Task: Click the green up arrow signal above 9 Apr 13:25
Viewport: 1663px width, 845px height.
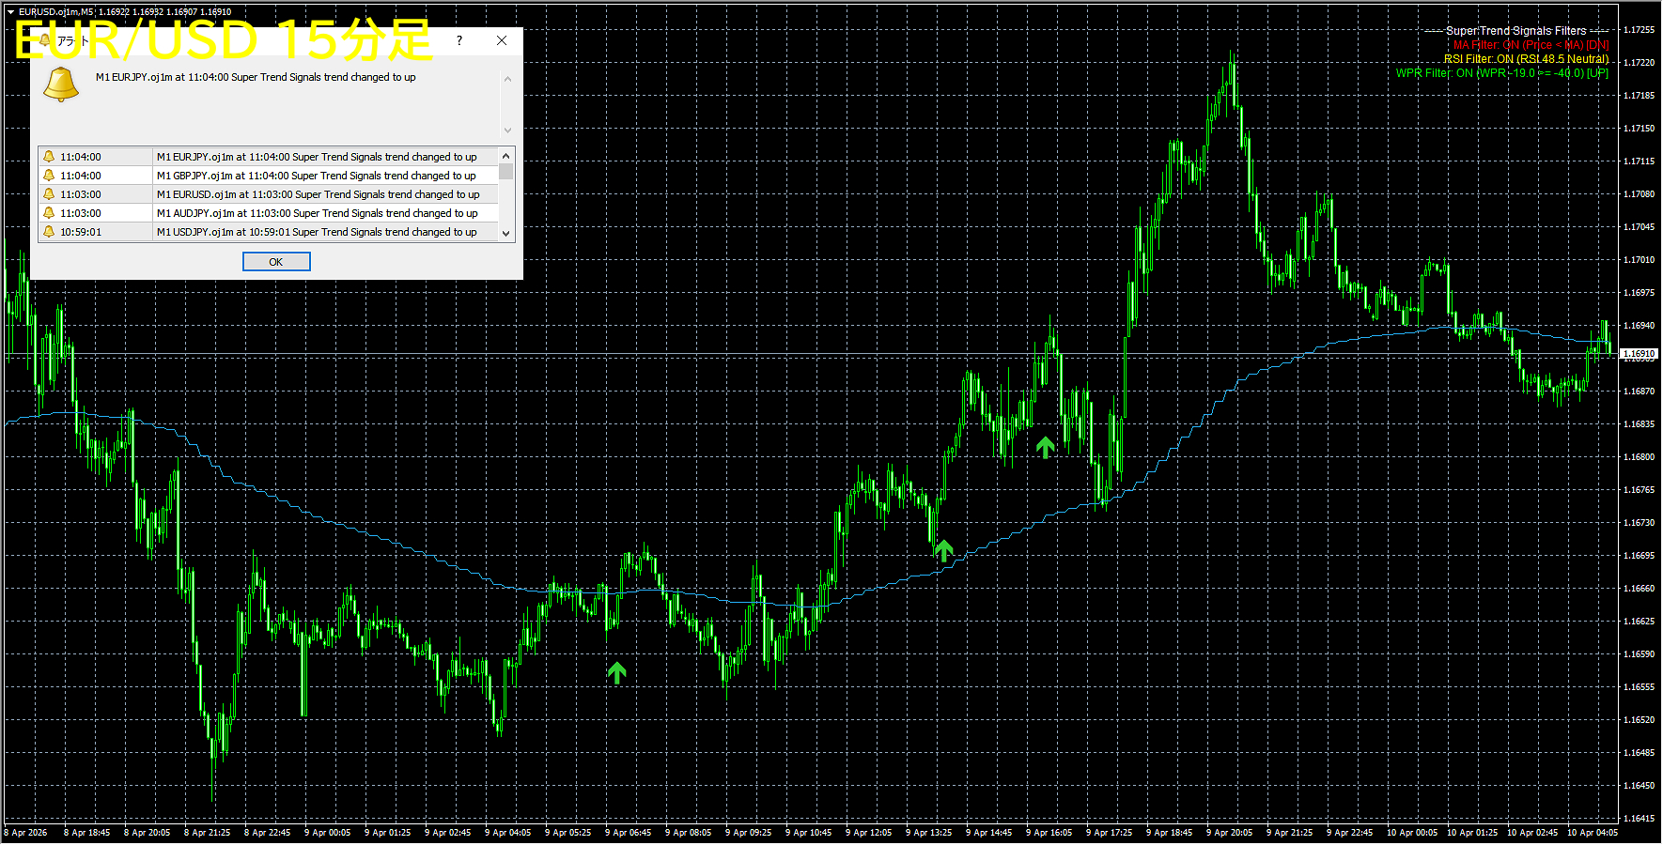Action: pos(943,550)
